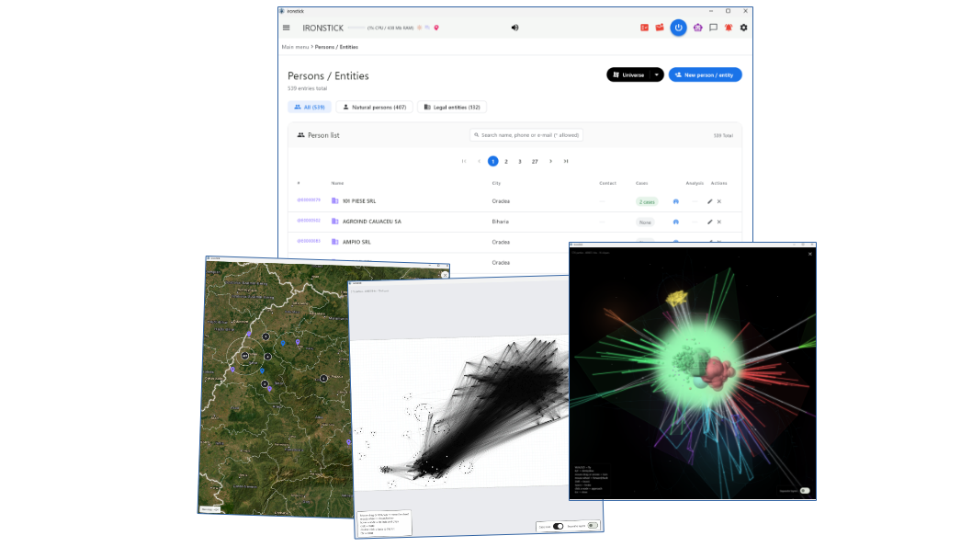Go to page 27 of the person list
The image size is (972, 547).
[535, 161]
